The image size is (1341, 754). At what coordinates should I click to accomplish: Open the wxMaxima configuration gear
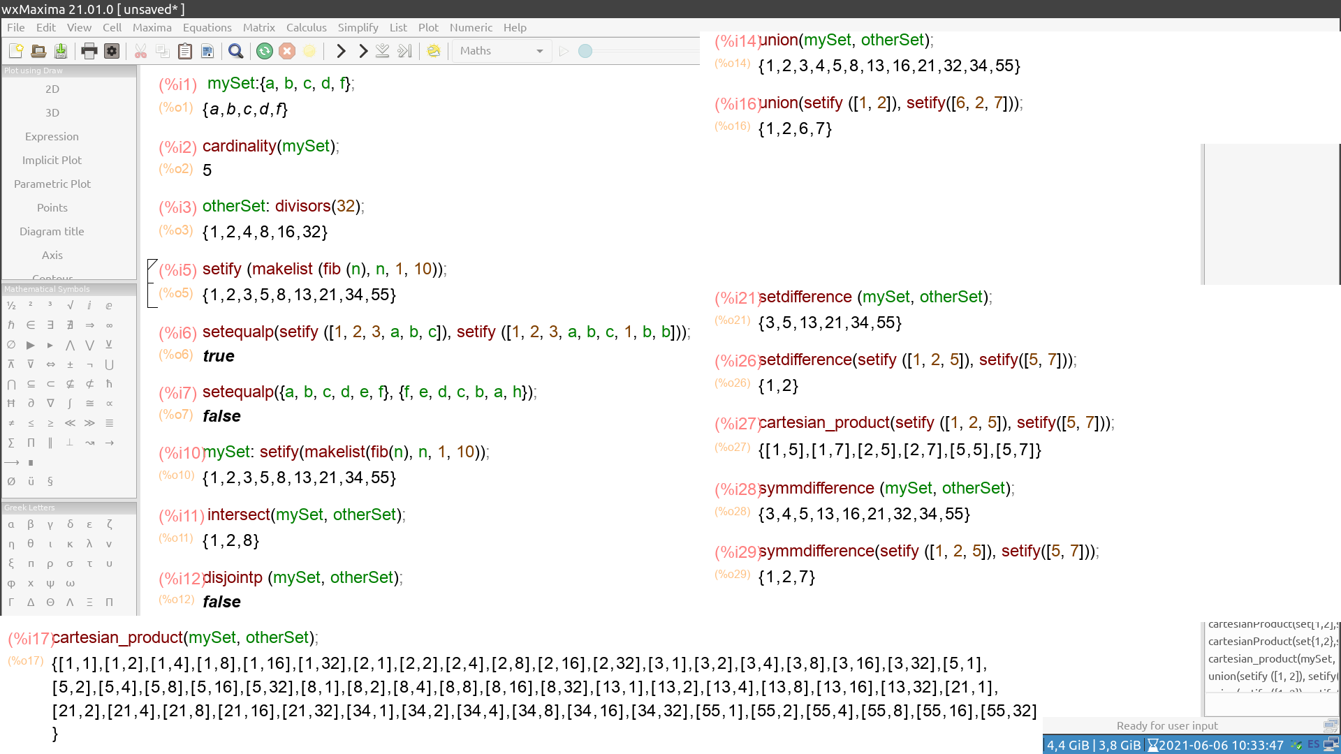coord(111,51)
